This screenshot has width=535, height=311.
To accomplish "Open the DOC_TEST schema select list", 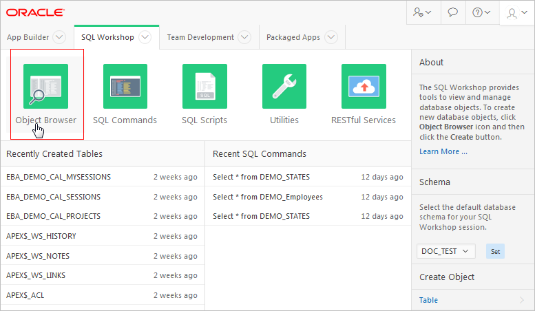I will tap(445, 251).
